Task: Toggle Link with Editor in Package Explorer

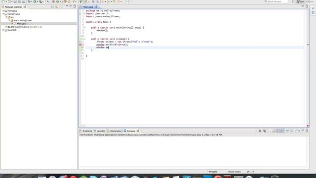Action: tap(57, 7)
